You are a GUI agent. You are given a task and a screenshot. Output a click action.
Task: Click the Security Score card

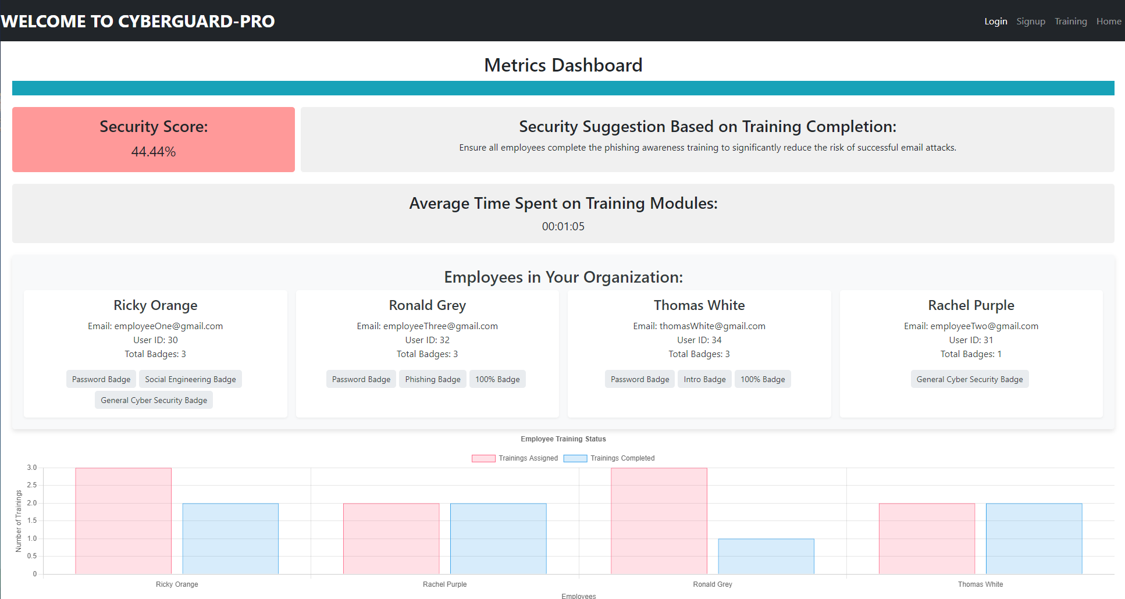click(x=154, y=140)
